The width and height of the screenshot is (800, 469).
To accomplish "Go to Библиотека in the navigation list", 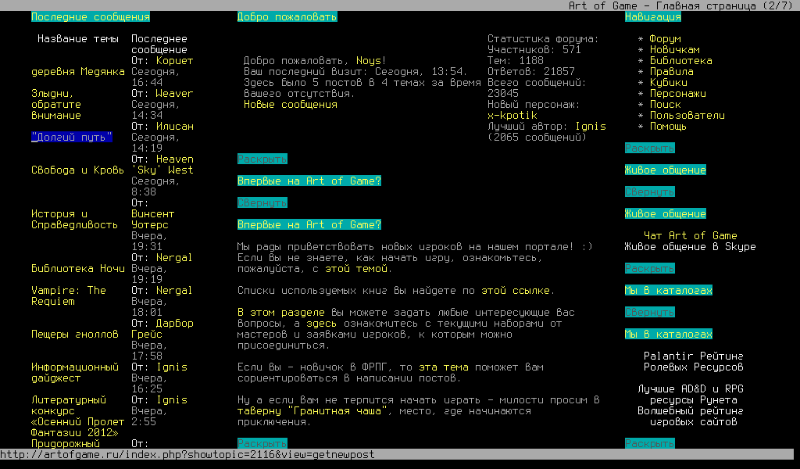I will coord(680,60).
